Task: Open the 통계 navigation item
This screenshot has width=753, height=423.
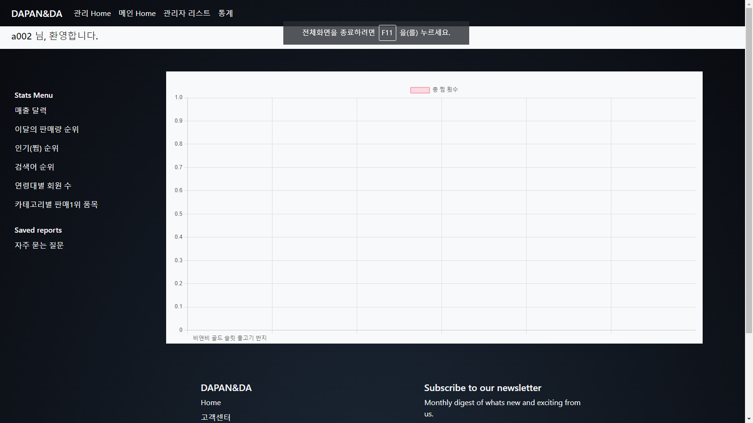Action: (225, 14)
